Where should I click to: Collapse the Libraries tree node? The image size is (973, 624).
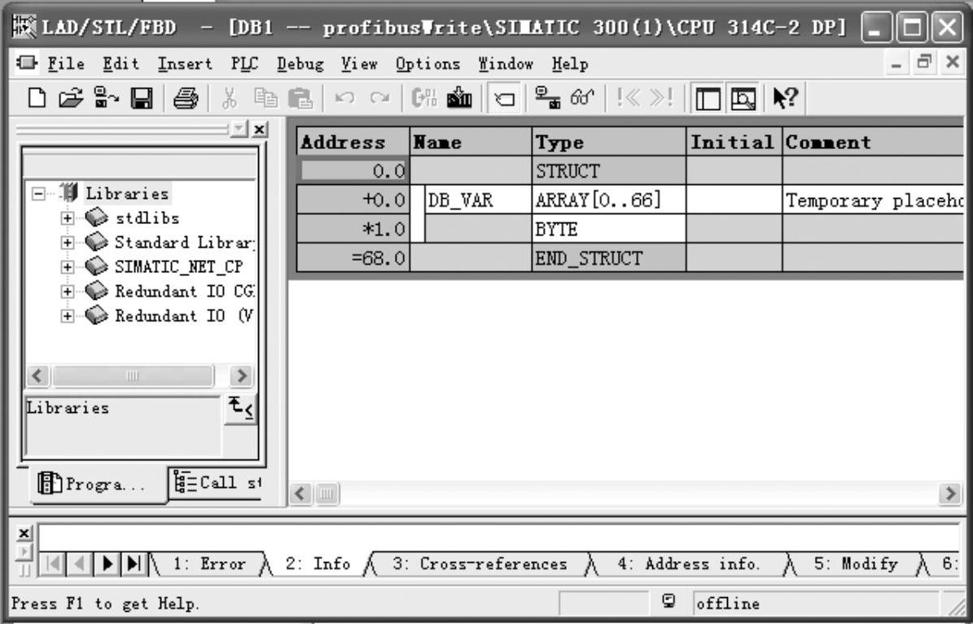click(38, 194)
